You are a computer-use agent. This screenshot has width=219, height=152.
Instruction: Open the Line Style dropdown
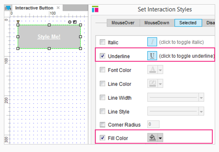point(201,111)
